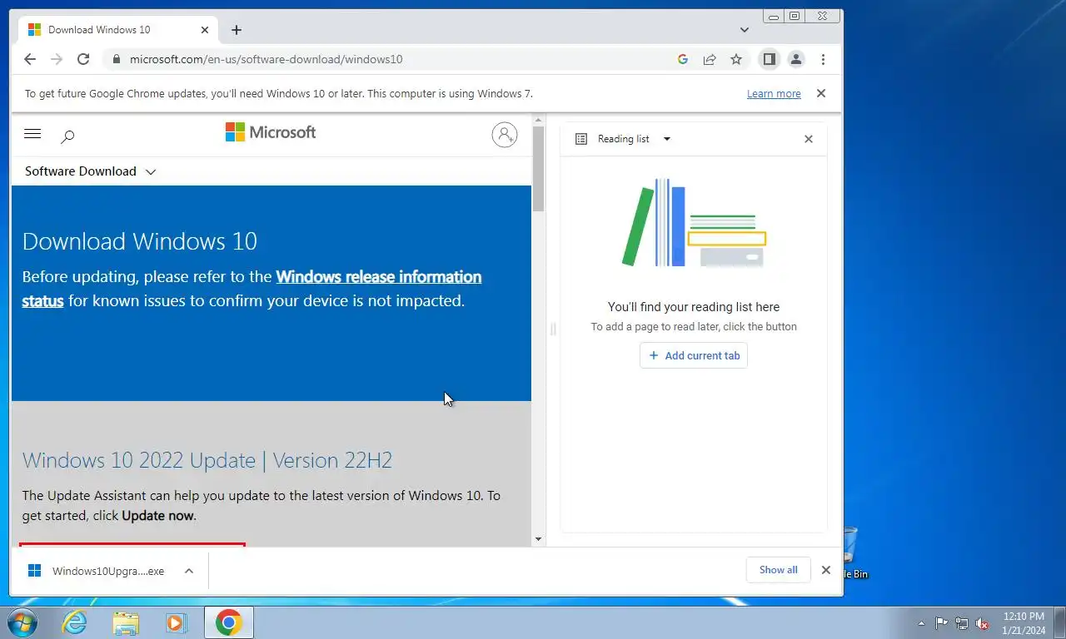1066x639 pixels.
Task: Click the network tray icon
Action: click(x=962, y=622)
